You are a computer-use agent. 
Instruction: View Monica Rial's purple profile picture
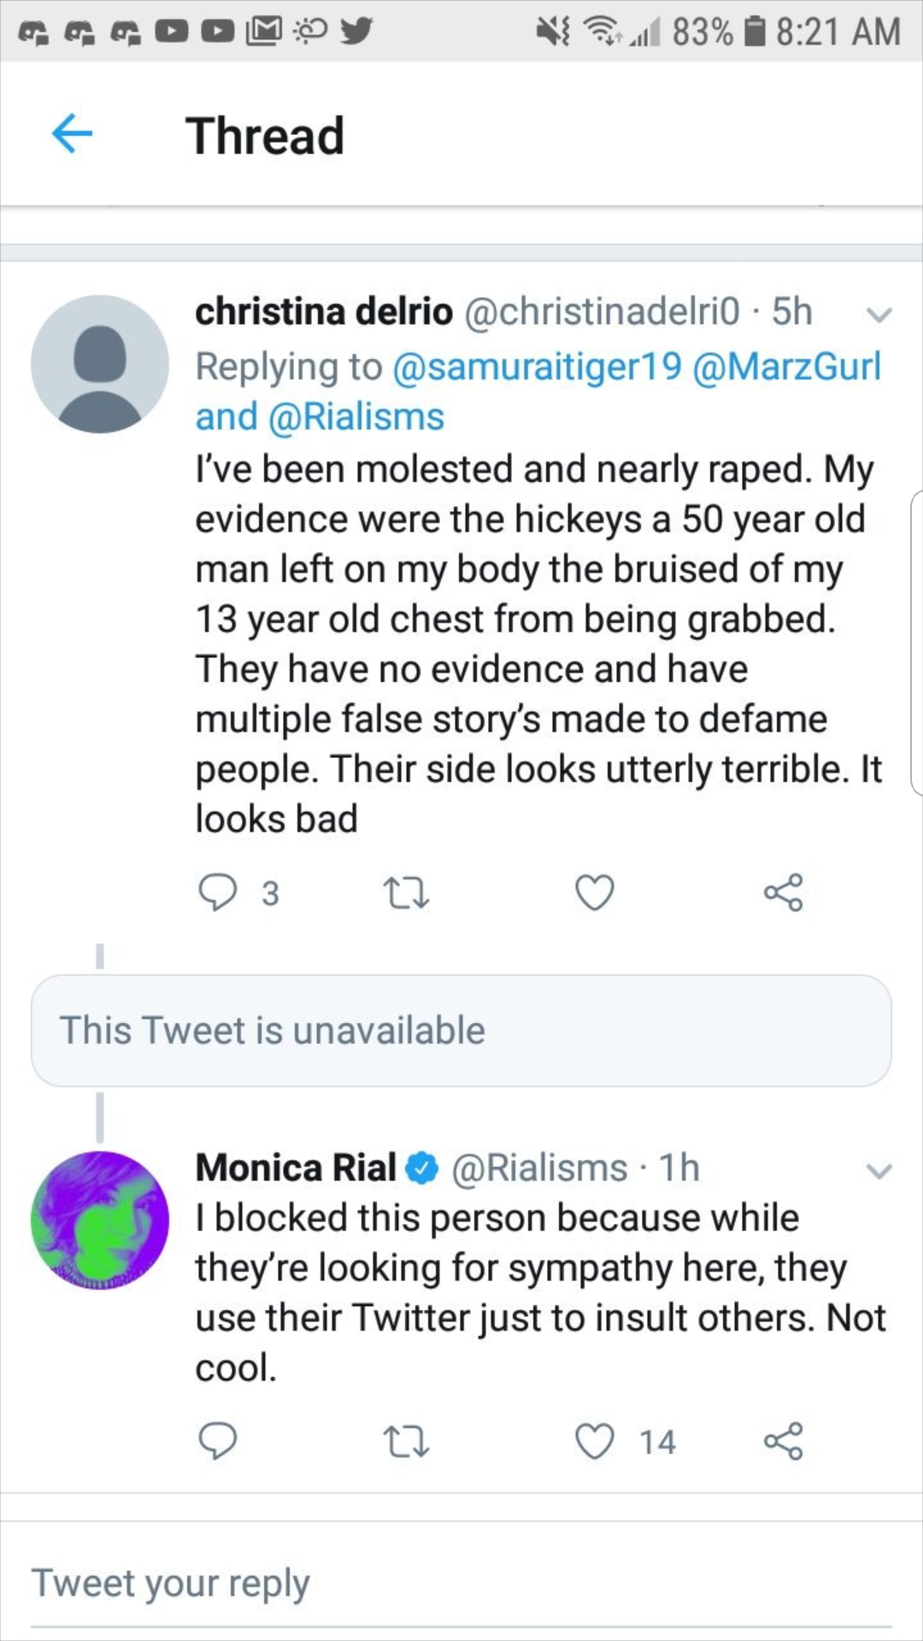click(x=99, y=1220)
